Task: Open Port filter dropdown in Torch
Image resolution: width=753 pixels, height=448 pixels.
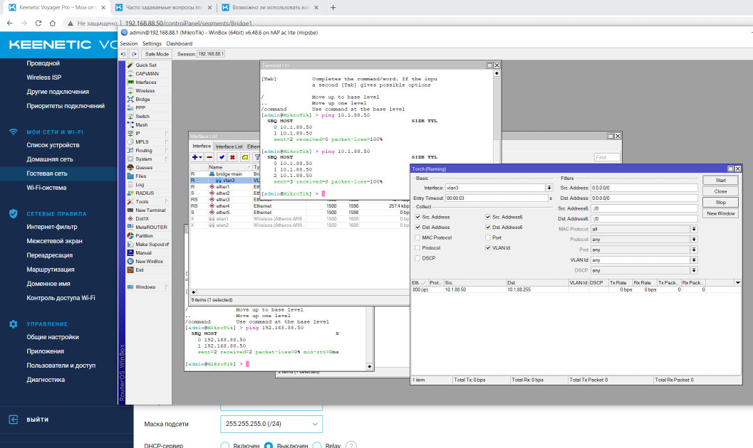Action: (694, 250)
